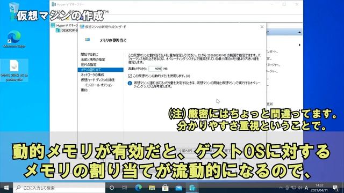Viewport: 344px width, 193px height.
Task: Click the taskbar search box
Action: point(59,188)
